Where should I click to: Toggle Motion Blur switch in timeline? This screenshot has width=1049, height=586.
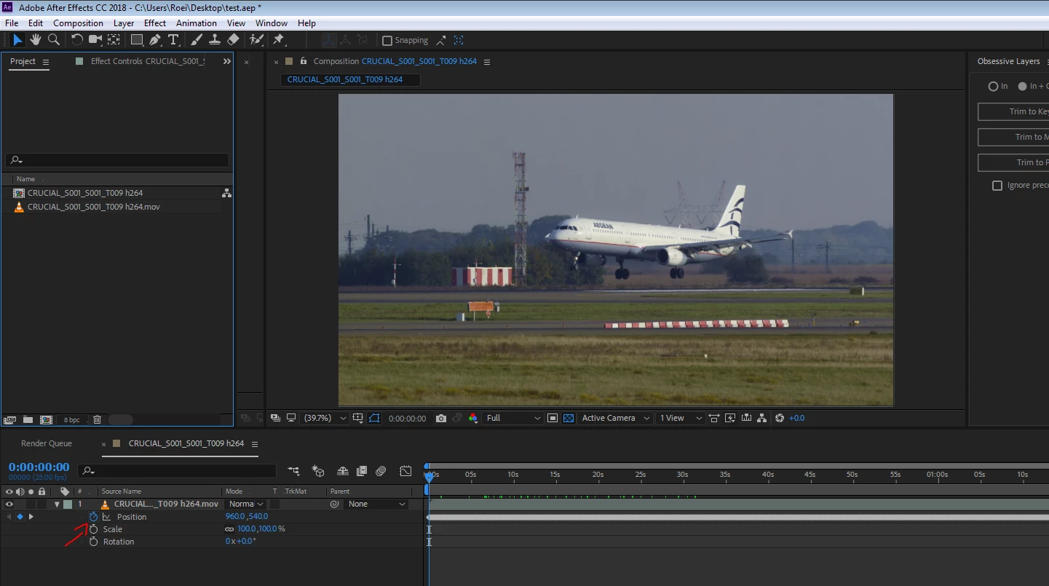[x=381, y=471]
